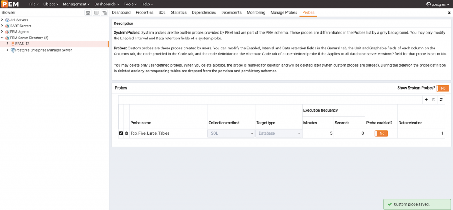
Task: Open the Collection method SQL dropdown
Action: click(231, 133)
